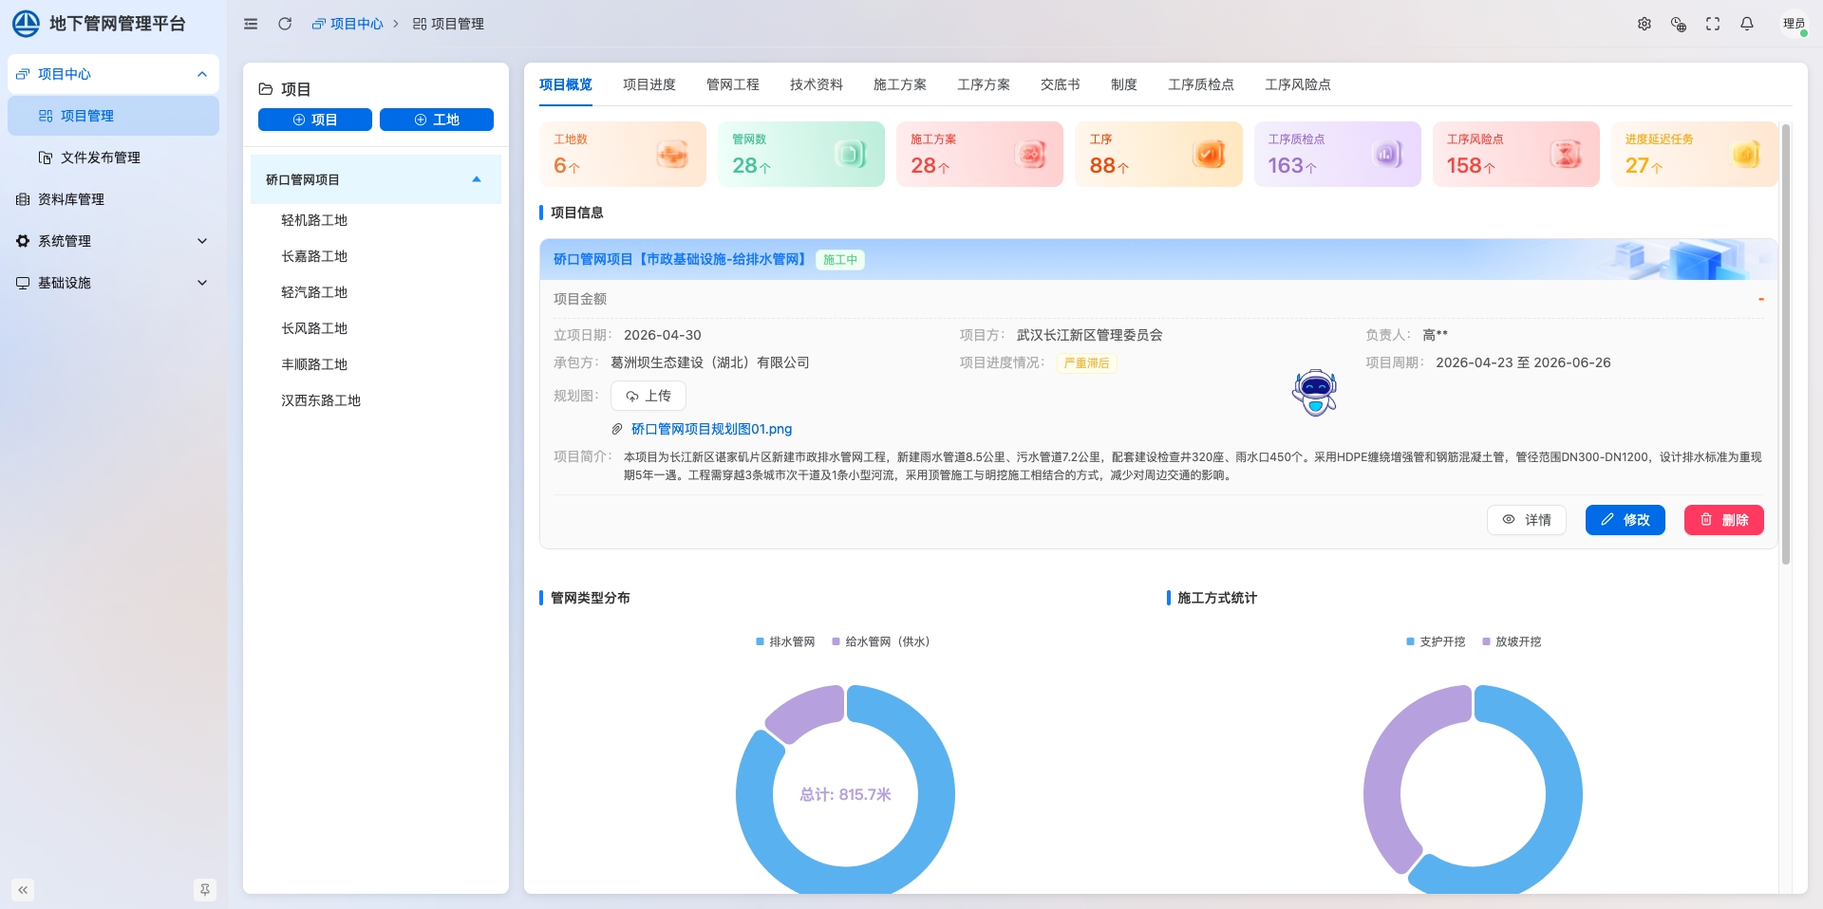Click the pin icon at sidebar bottom
Viewport: 1823px width, 909px height.
tap(204, 890)
